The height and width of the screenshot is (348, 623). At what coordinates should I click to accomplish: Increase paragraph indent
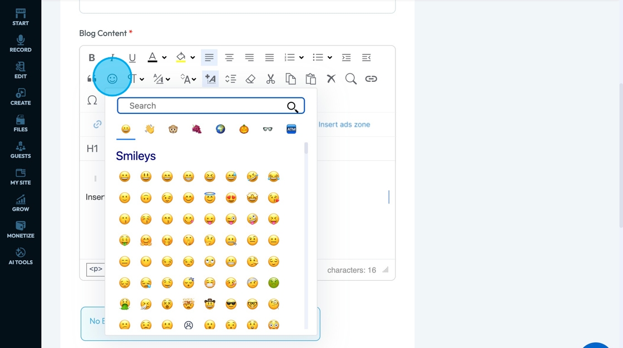pos(347,58)
